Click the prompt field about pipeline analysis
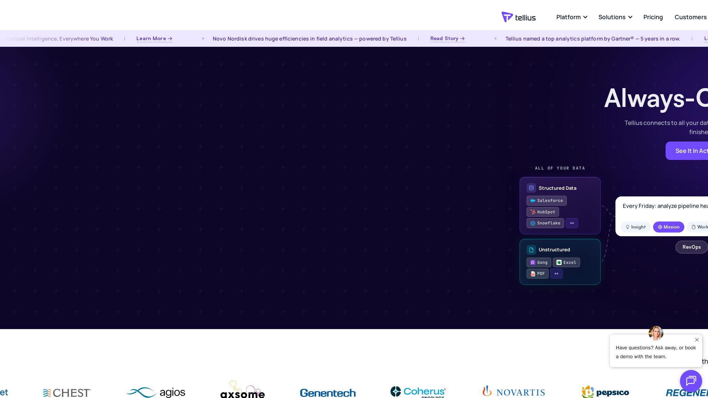This screenshot has height=398, width=708. point(665,206)
